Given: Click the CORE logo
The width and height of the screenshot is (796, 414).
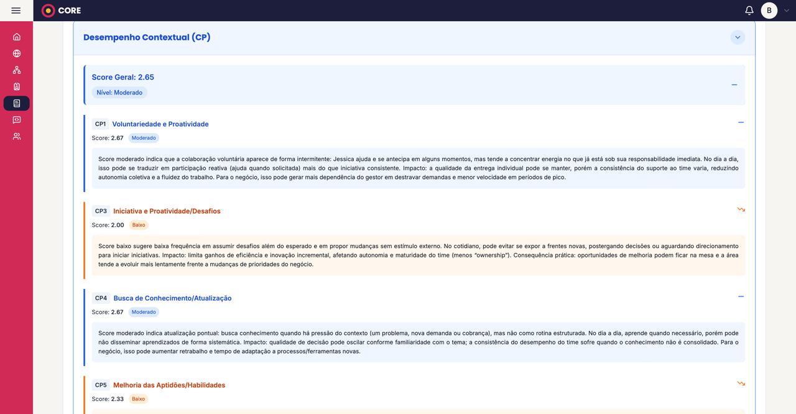Looking at the screenshot, I should 61,11.
